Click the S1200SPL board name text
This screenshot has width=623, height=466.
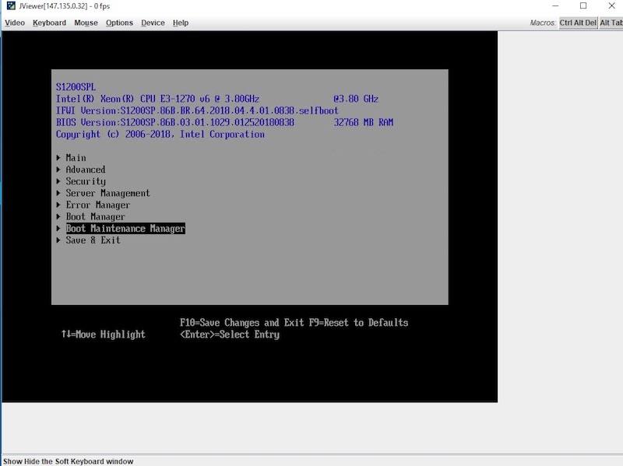click(76, 87)
